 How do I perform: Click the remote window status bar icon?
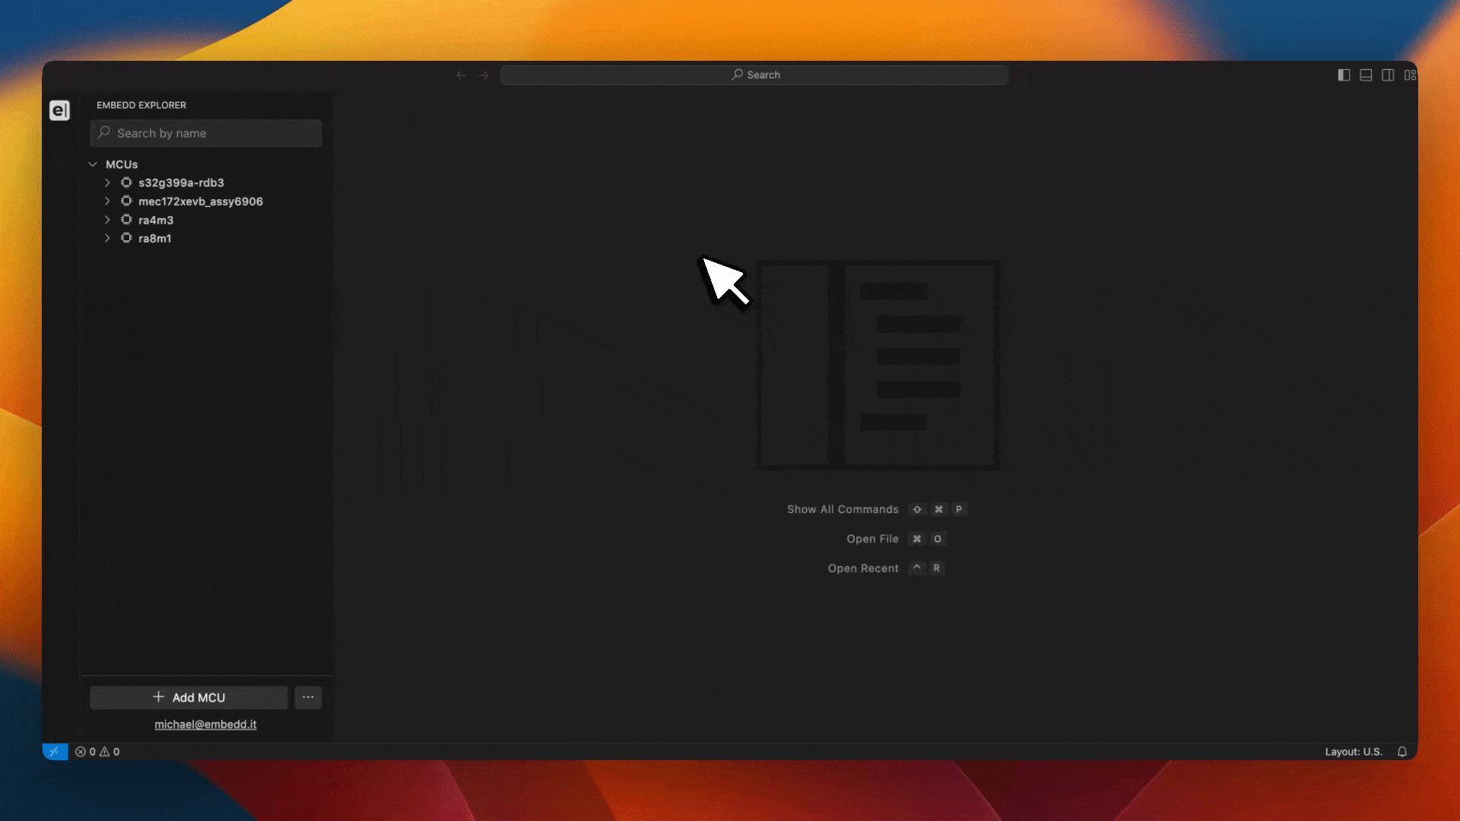(x=54, y=752)
